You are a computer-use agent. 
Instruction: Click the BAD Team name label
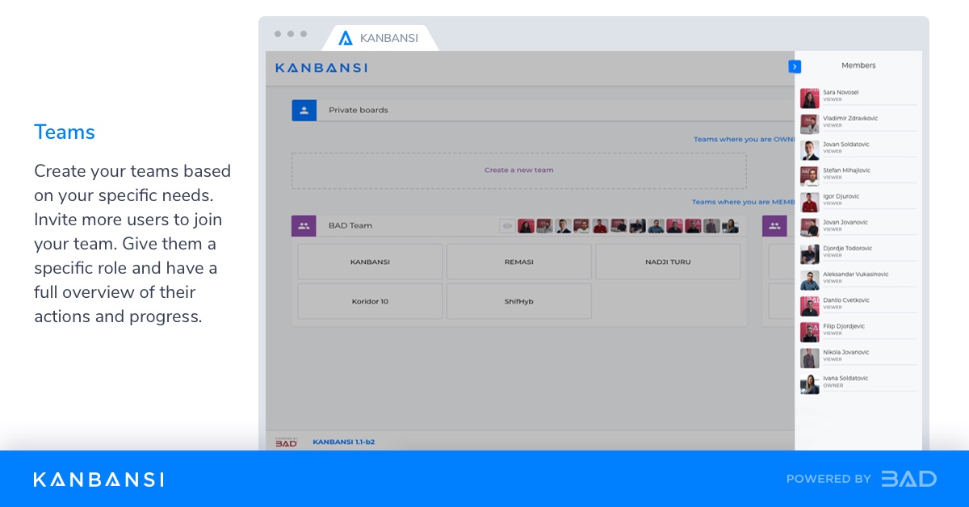click(x=350, y=226)
